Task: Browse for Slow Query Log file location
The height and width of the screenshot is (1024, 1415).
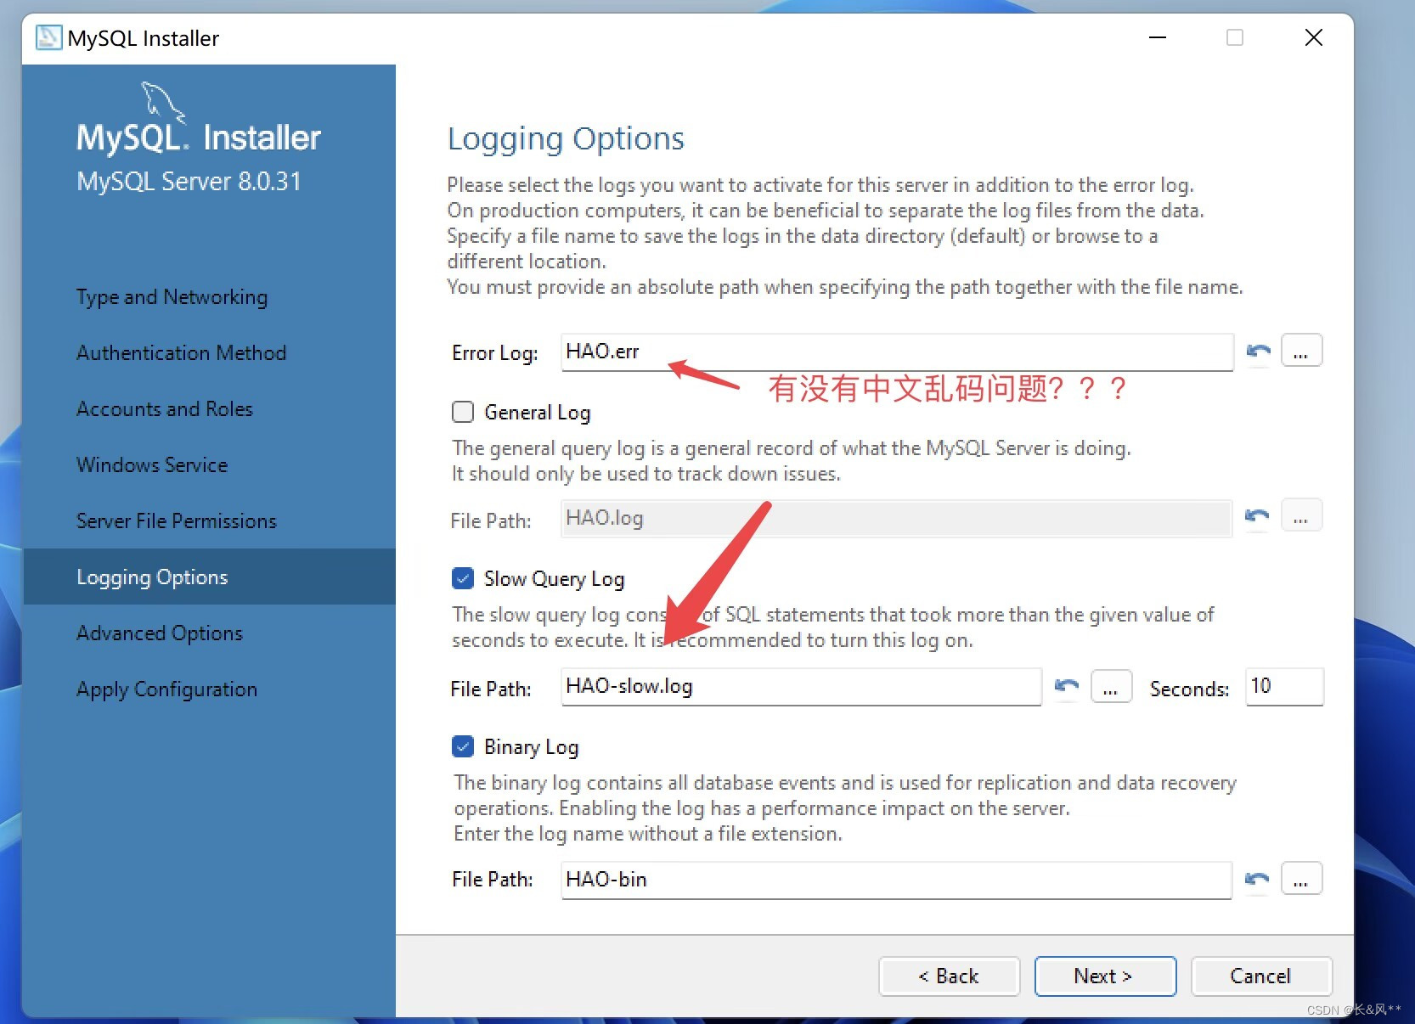Action: (1111, 687)
